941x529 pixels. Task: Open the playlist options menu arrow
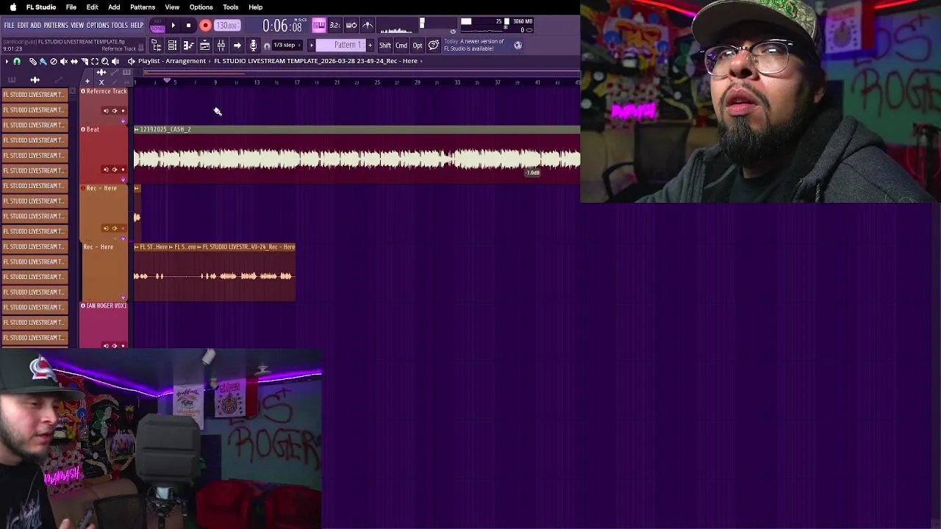[x=7, y=61]
